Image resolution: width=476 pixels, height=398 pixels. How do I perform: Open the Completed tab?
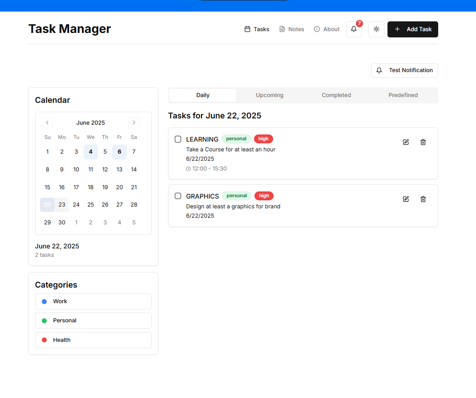336,95
